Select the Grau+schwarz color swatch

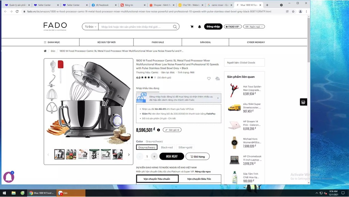(x=147, y=147)
